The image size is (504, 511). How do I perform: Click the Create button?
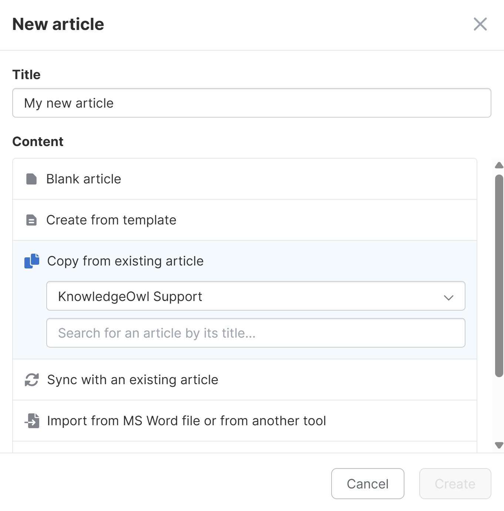coord(455,484)
